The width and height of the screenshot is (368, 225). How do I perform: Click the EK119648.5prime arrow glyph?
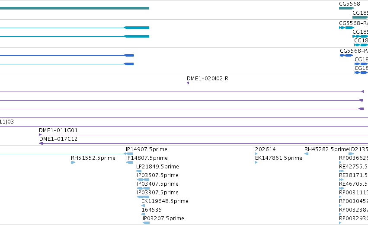tap(143, 206)
